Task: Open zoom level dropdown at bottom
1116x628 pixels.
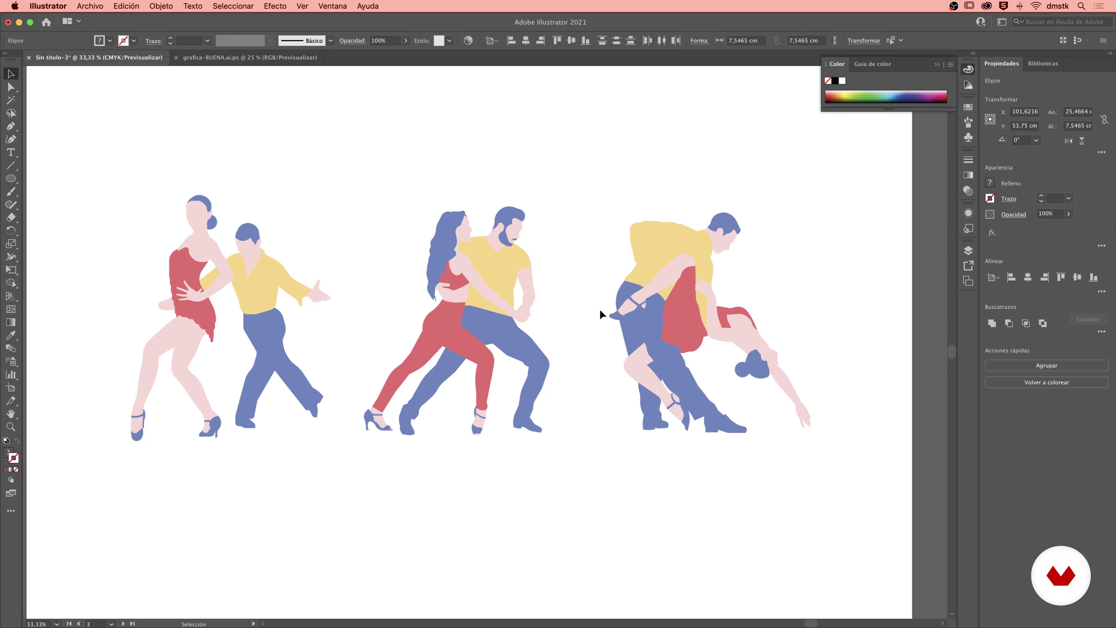Action: click(x=56, y=624)
